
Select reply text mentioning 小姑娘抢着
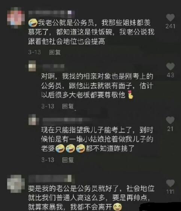click(97, 139)
